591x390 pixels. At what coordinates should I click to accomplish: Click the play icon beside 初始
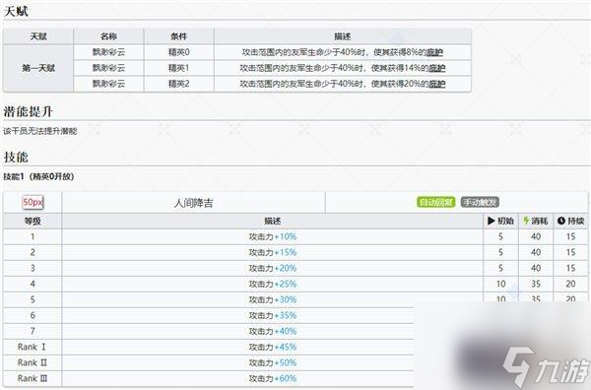tap(491, 221)
